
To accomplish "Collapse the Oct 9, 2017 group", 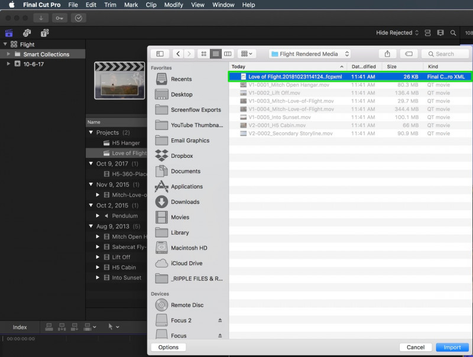I will tap(91, 163).
